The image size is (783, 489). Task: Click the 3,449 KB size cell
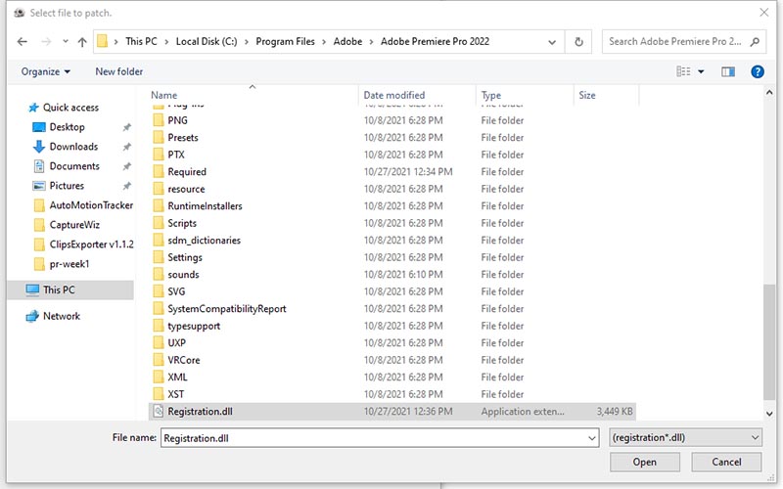pyautogui.click(x=615, y=411)
